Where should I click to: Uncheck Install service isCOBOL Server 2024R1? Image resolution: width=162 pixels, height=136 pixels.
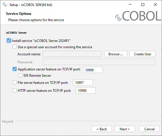point(9,40)
